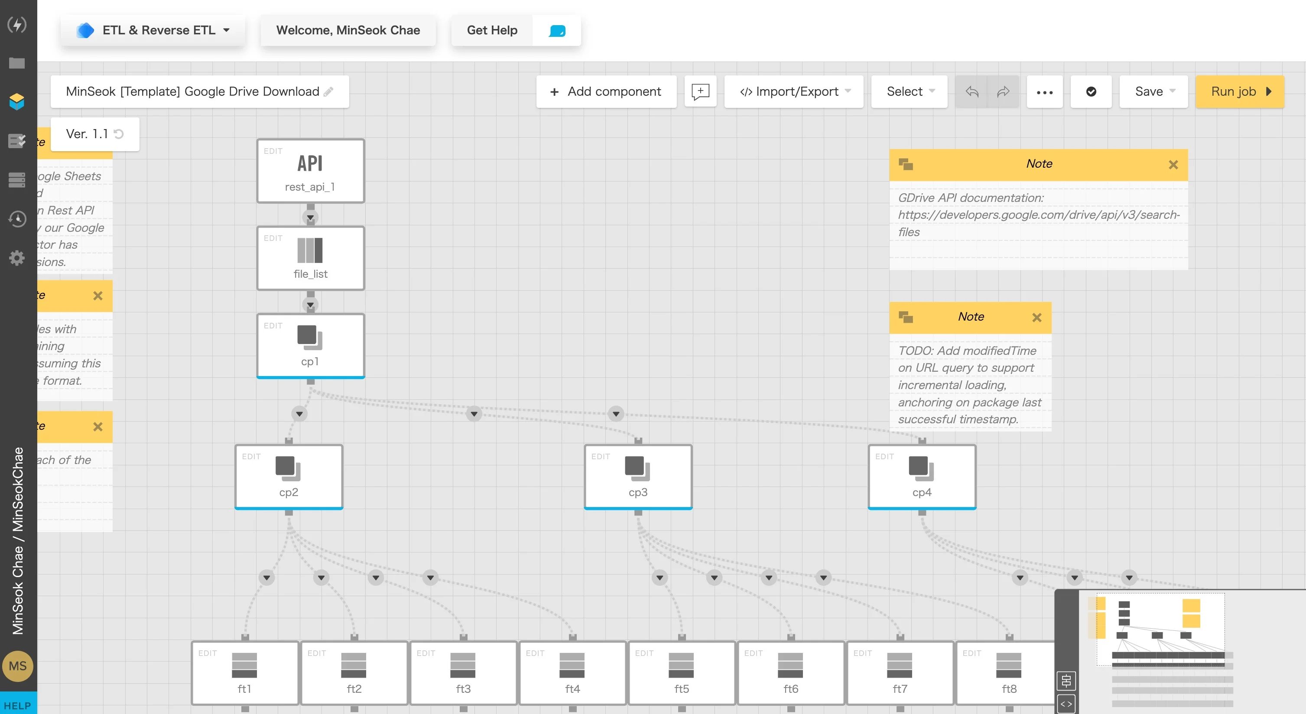Click arrow connector between file_list and cp1
Screen dimensions: 1306x714
[310, 305]
